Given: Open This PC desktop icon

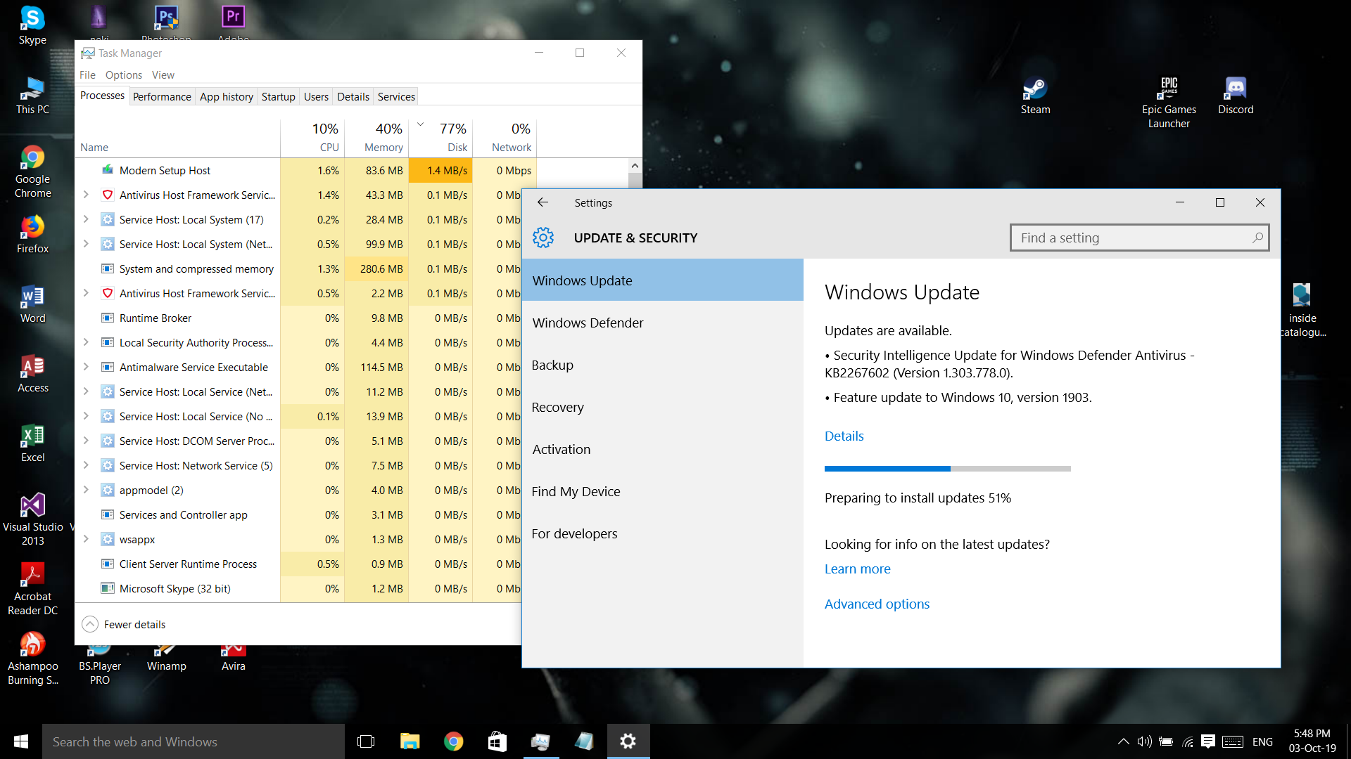Looking at the screenshot, I should [32, 95].
